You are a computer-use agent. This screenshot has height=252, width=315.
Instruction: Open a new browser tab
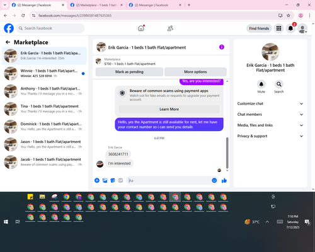[x=189, y=5]
